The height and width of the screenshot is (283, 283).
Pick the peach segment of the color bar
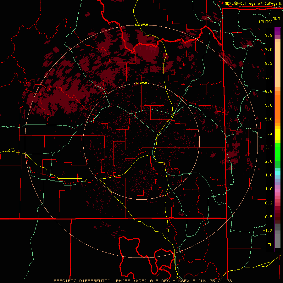(278, 64)
